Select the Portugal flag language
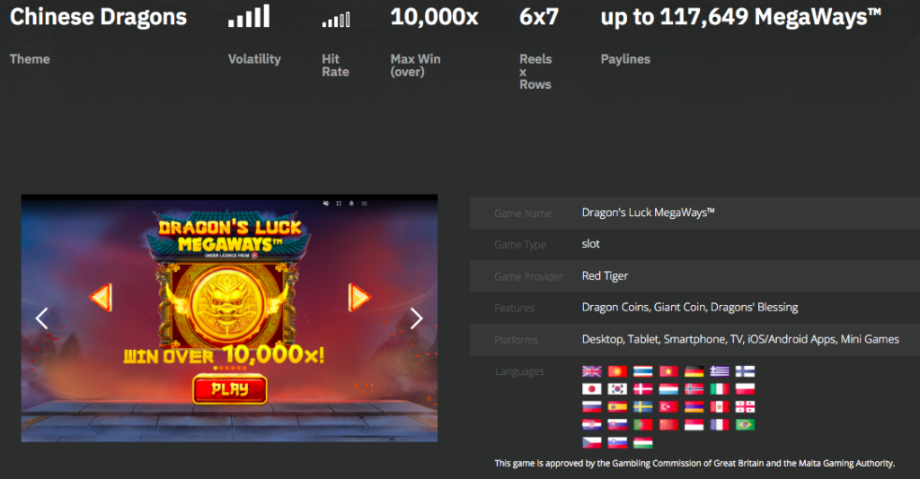This screenshot has height=479, width=920. coord(642,424)
